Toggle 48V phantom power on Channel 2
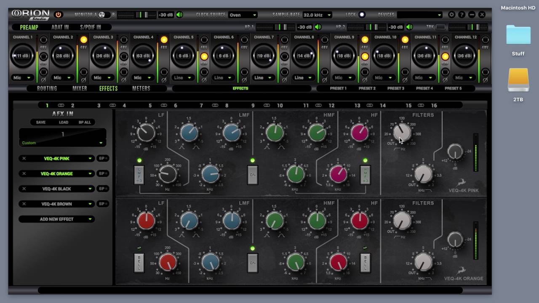 83,40
